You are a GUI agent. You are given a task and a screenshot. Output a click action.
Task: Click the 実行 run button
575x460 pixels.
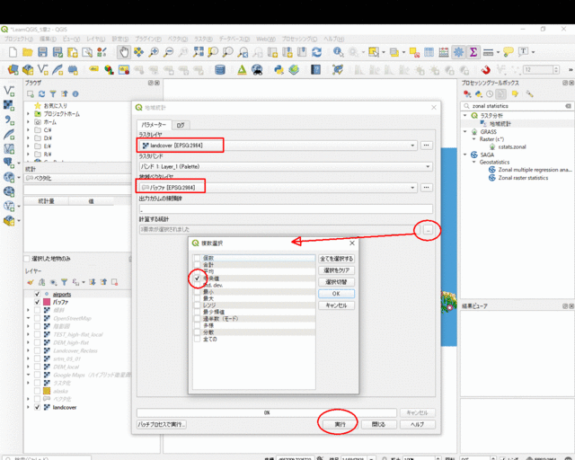point(340,424)
